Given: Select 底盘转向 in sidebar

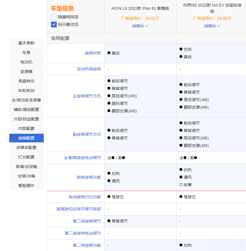Looking at the screenshot, I should (27, 81).
